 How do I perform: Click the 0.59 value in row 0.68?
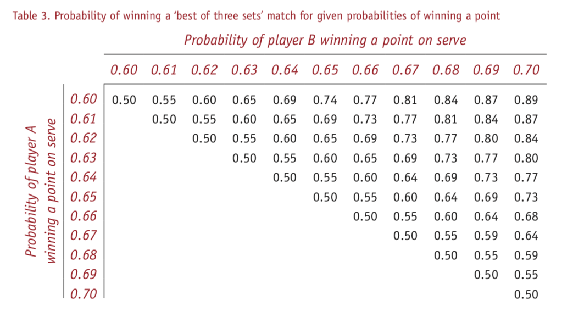tap(526, 255)
